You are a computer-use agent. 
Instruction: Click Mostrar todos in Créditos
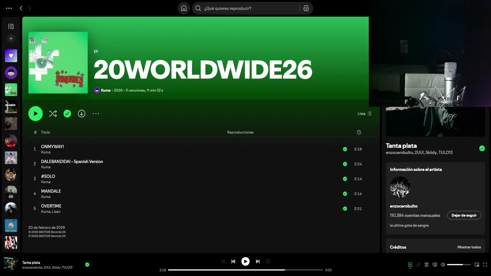[x=469, y=247]
